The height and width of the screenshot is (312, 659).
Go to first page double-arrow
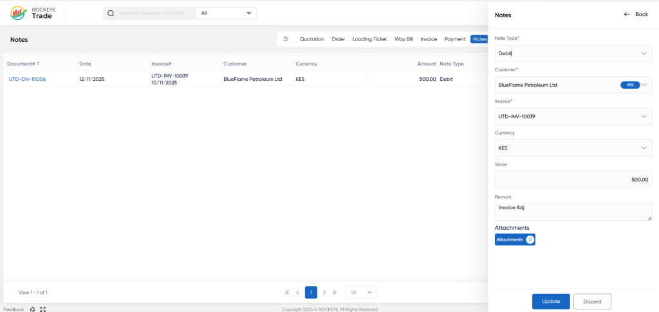[x=287, y=292]
